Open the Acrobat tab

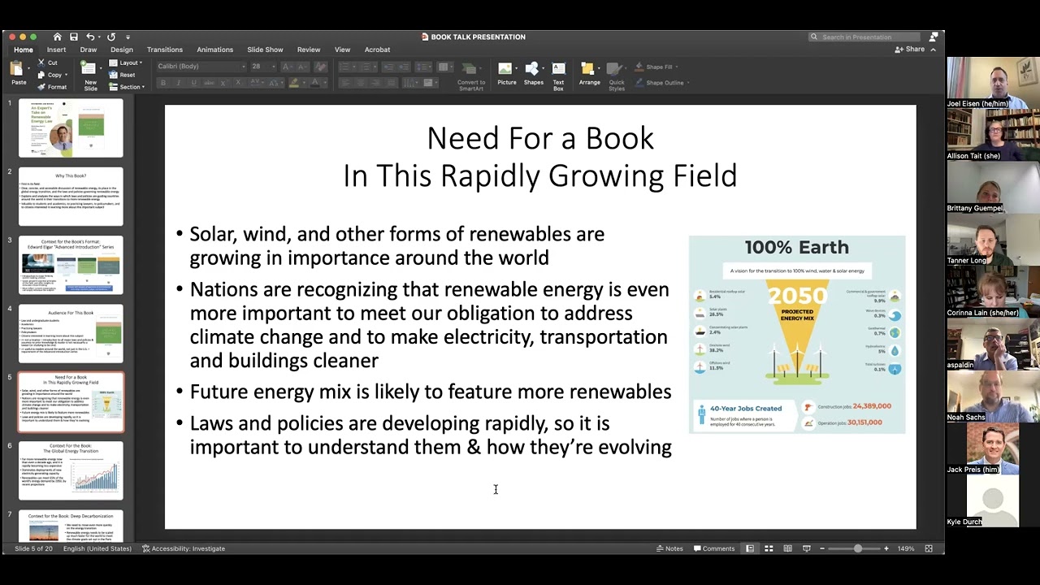[x=377, y=50]
